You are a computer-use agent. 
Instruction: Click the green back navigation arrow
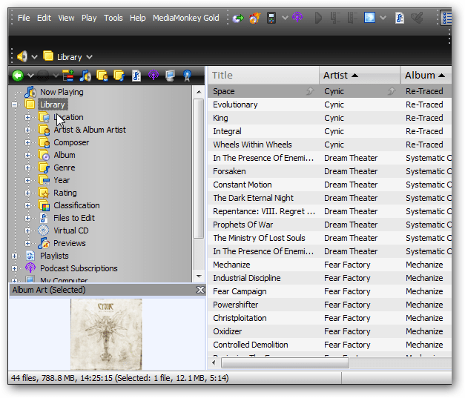[17, 76]
